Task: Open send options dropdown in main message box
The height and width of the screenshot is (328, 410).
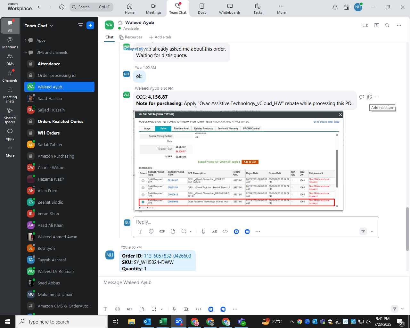Action: (x=402, y=309)
